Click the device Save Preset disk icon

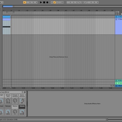coord(25,92)
